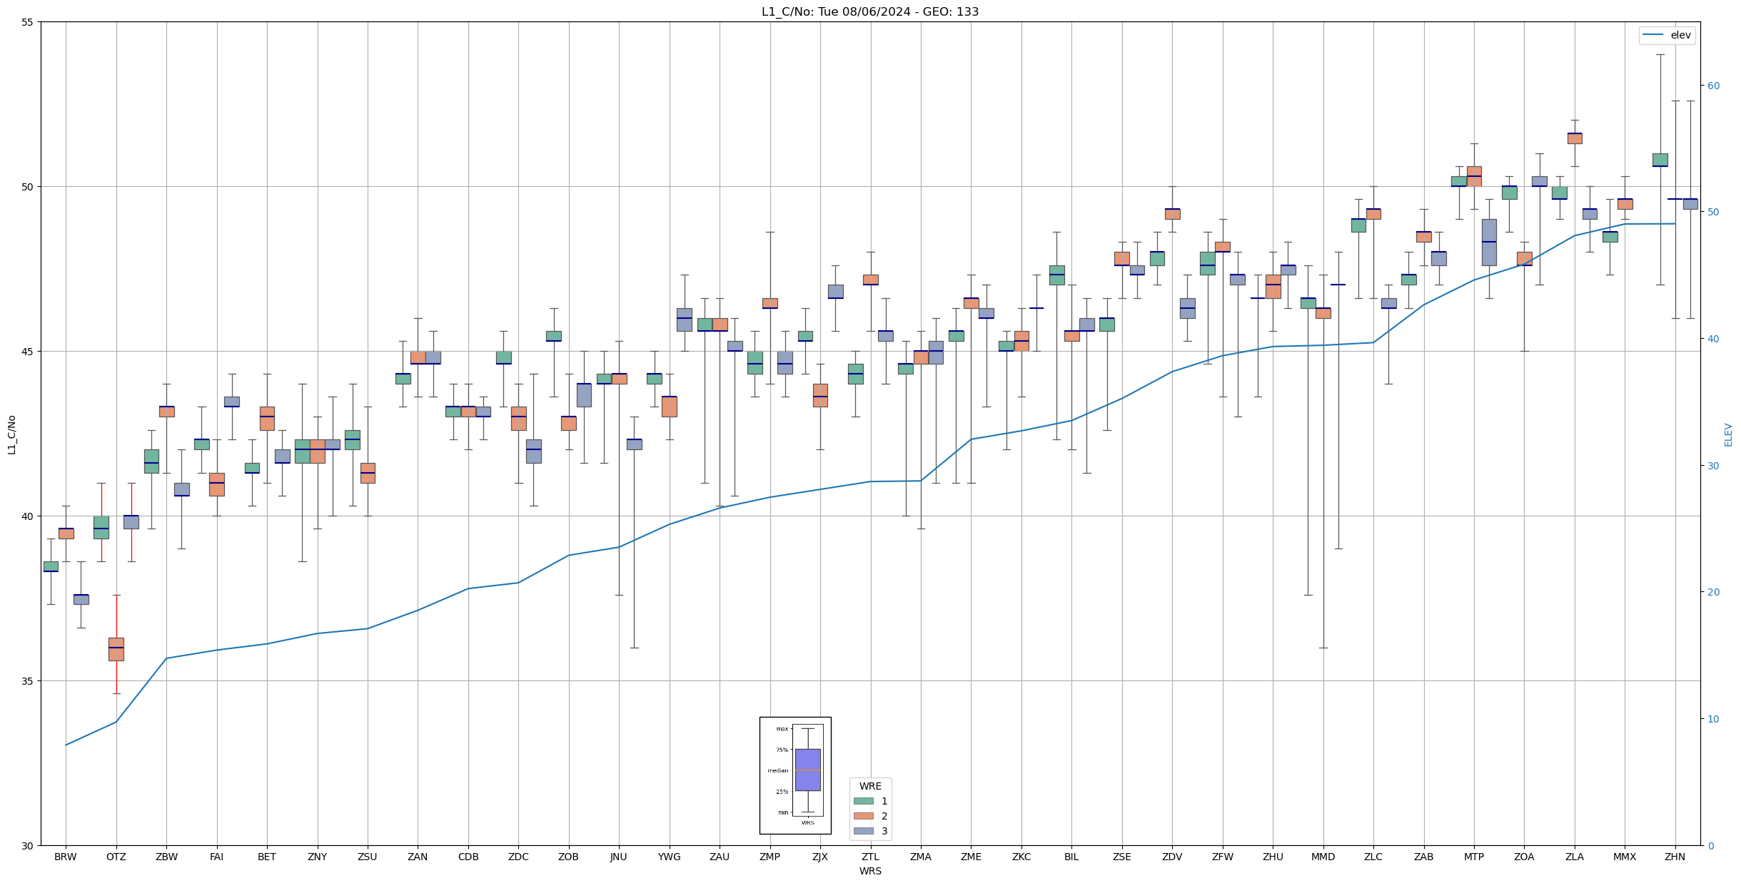Click the ZTL station tick label
1741x883 pixels.
coord(870,857)
